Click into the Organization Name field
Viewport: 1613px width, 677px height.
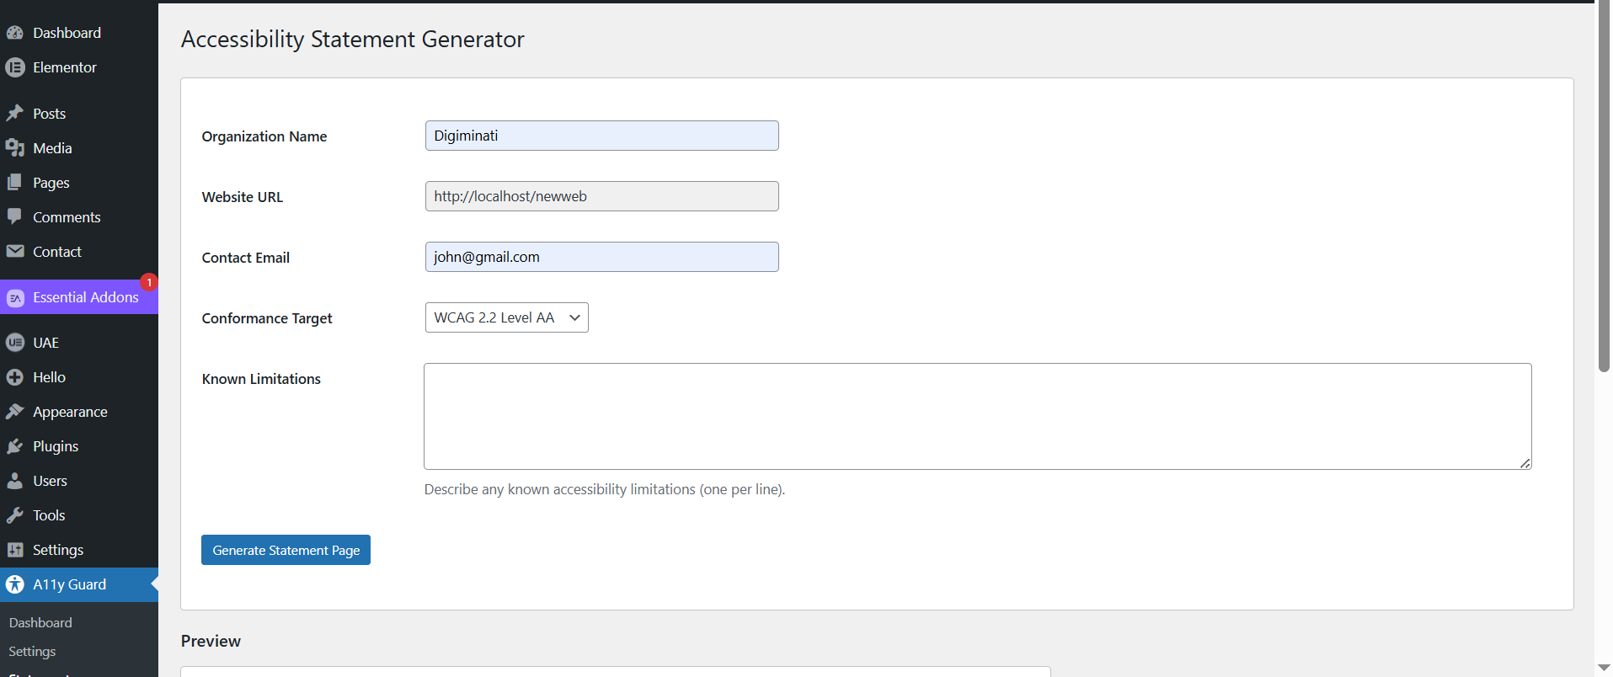(x=601, y=136)
